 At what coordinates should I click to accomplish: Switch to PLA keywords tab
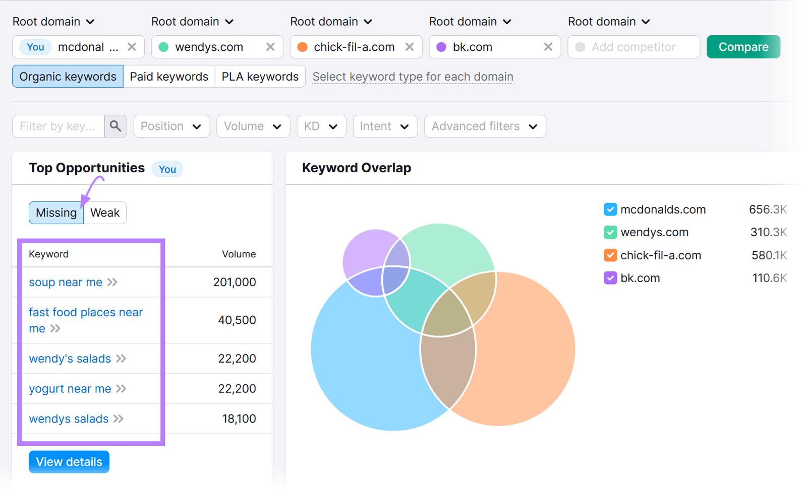click(x=260, y=77)
